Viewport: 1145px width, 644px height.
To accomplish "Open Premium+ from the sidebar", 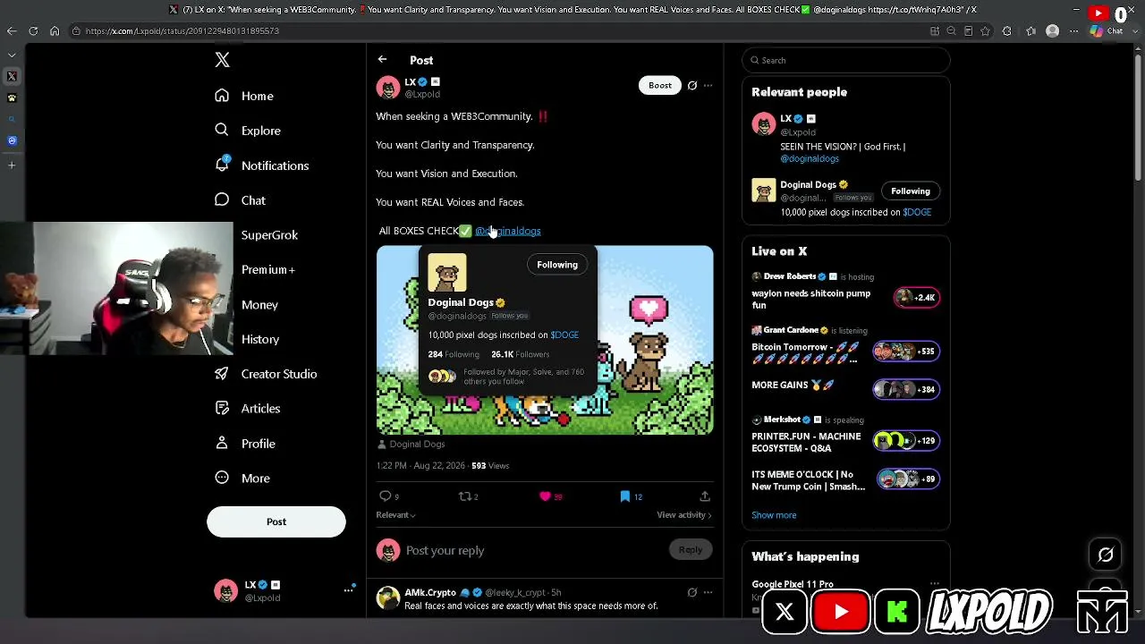I will (x=267, y=270).
